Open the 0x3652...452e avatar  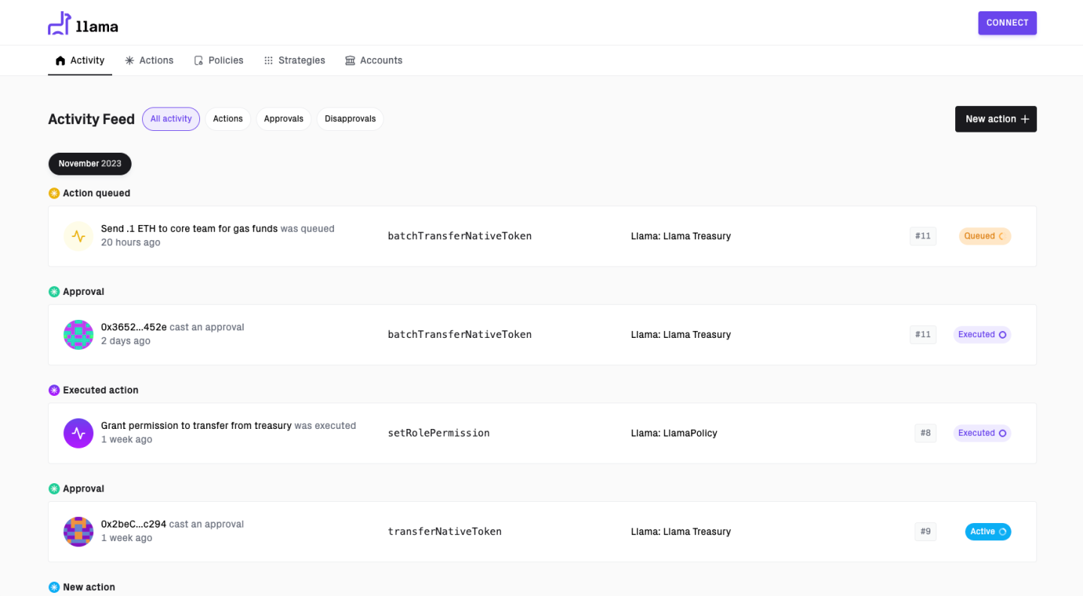click(78, 335)
